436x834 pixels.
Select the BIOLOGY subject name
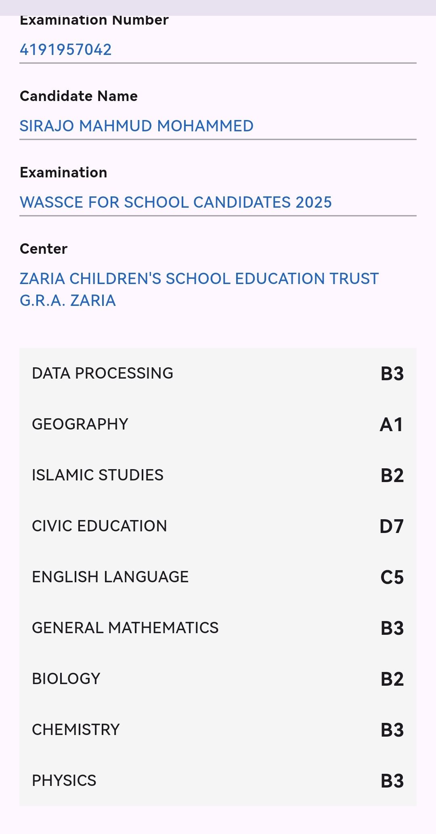click(66, 679)
